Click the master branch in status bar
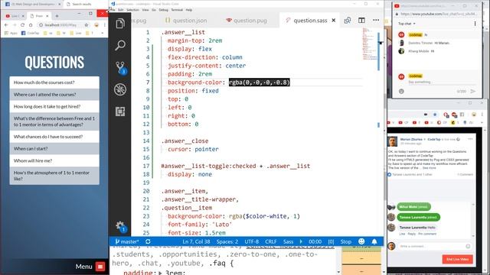 (x=127, y=241)
